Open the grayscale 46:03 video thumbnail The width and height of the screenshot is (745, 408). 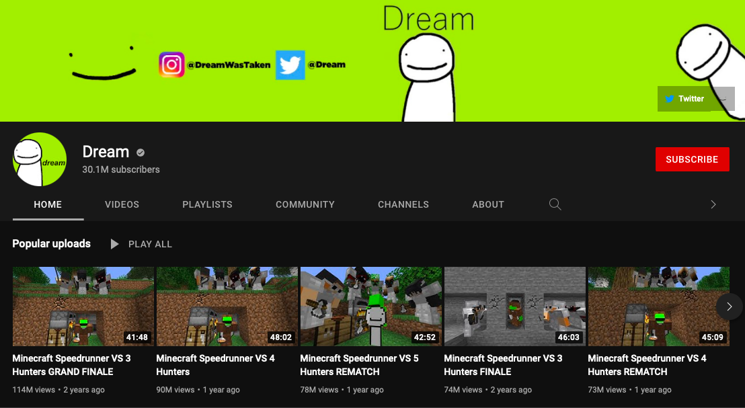(515, 307)
